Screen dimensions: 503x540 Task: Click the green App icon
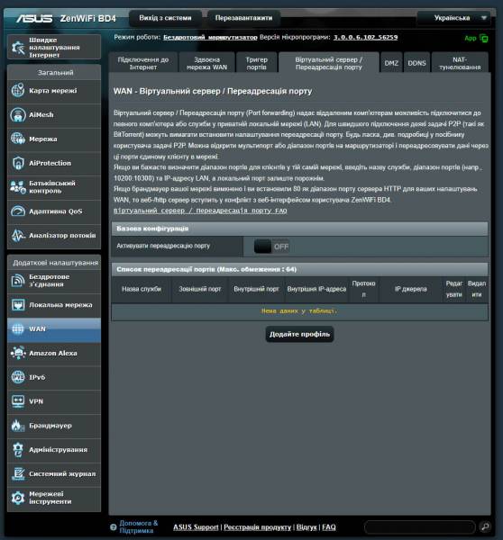pyautogui.click(x=484, y=38)
